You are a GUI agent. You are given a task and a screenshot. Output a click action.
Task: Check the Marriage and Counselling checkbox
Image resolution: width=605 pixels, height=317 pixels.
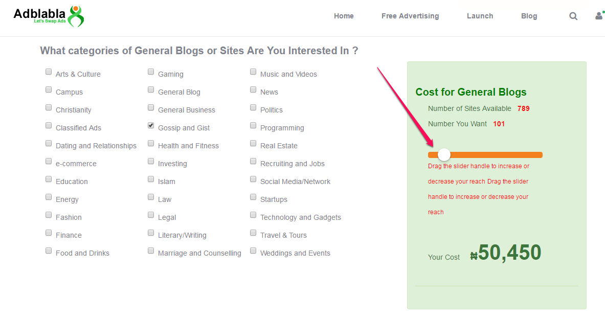click(x=151, y=251)
